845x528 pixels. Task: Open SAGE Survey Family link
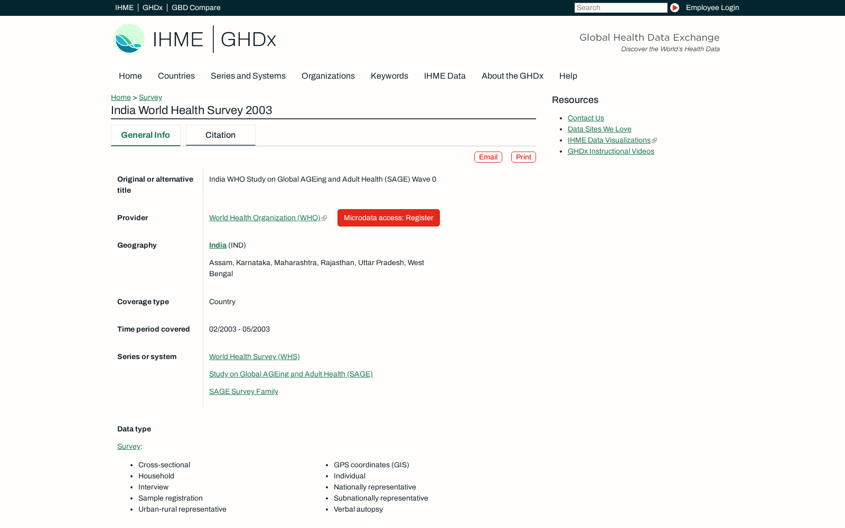pyautogui.click(x=243, y=391)
